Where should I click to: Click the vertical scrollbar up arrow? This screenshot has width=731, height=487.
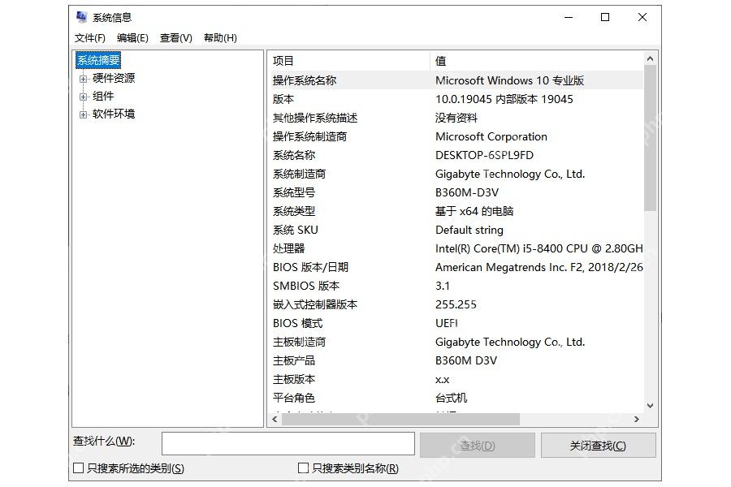pyautogui.click(x=650, y=58)
